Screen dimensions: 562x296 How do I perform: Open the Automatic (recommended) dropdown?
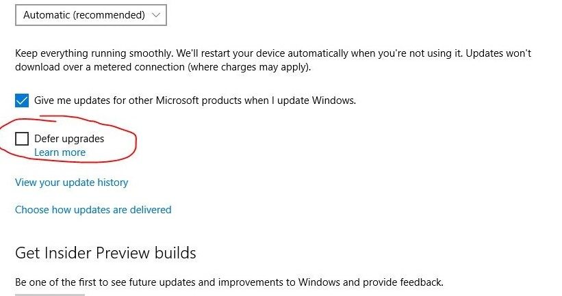(90, 14)
